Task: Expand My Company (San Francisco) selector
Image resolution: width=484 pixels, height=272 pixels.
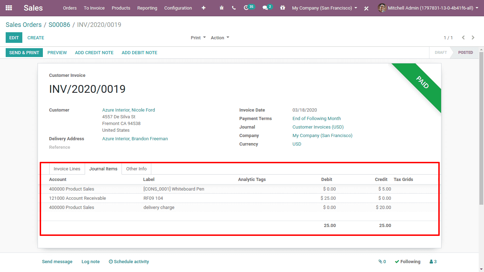Action: click(x=325, y=8)
